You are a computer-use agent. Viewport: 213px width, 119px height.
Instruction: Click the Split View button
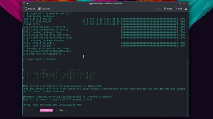44,9
